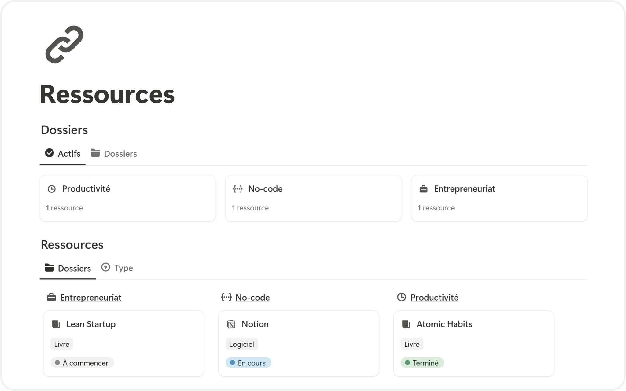Click the large chain link page icon
626x391 pixels.
64,44
